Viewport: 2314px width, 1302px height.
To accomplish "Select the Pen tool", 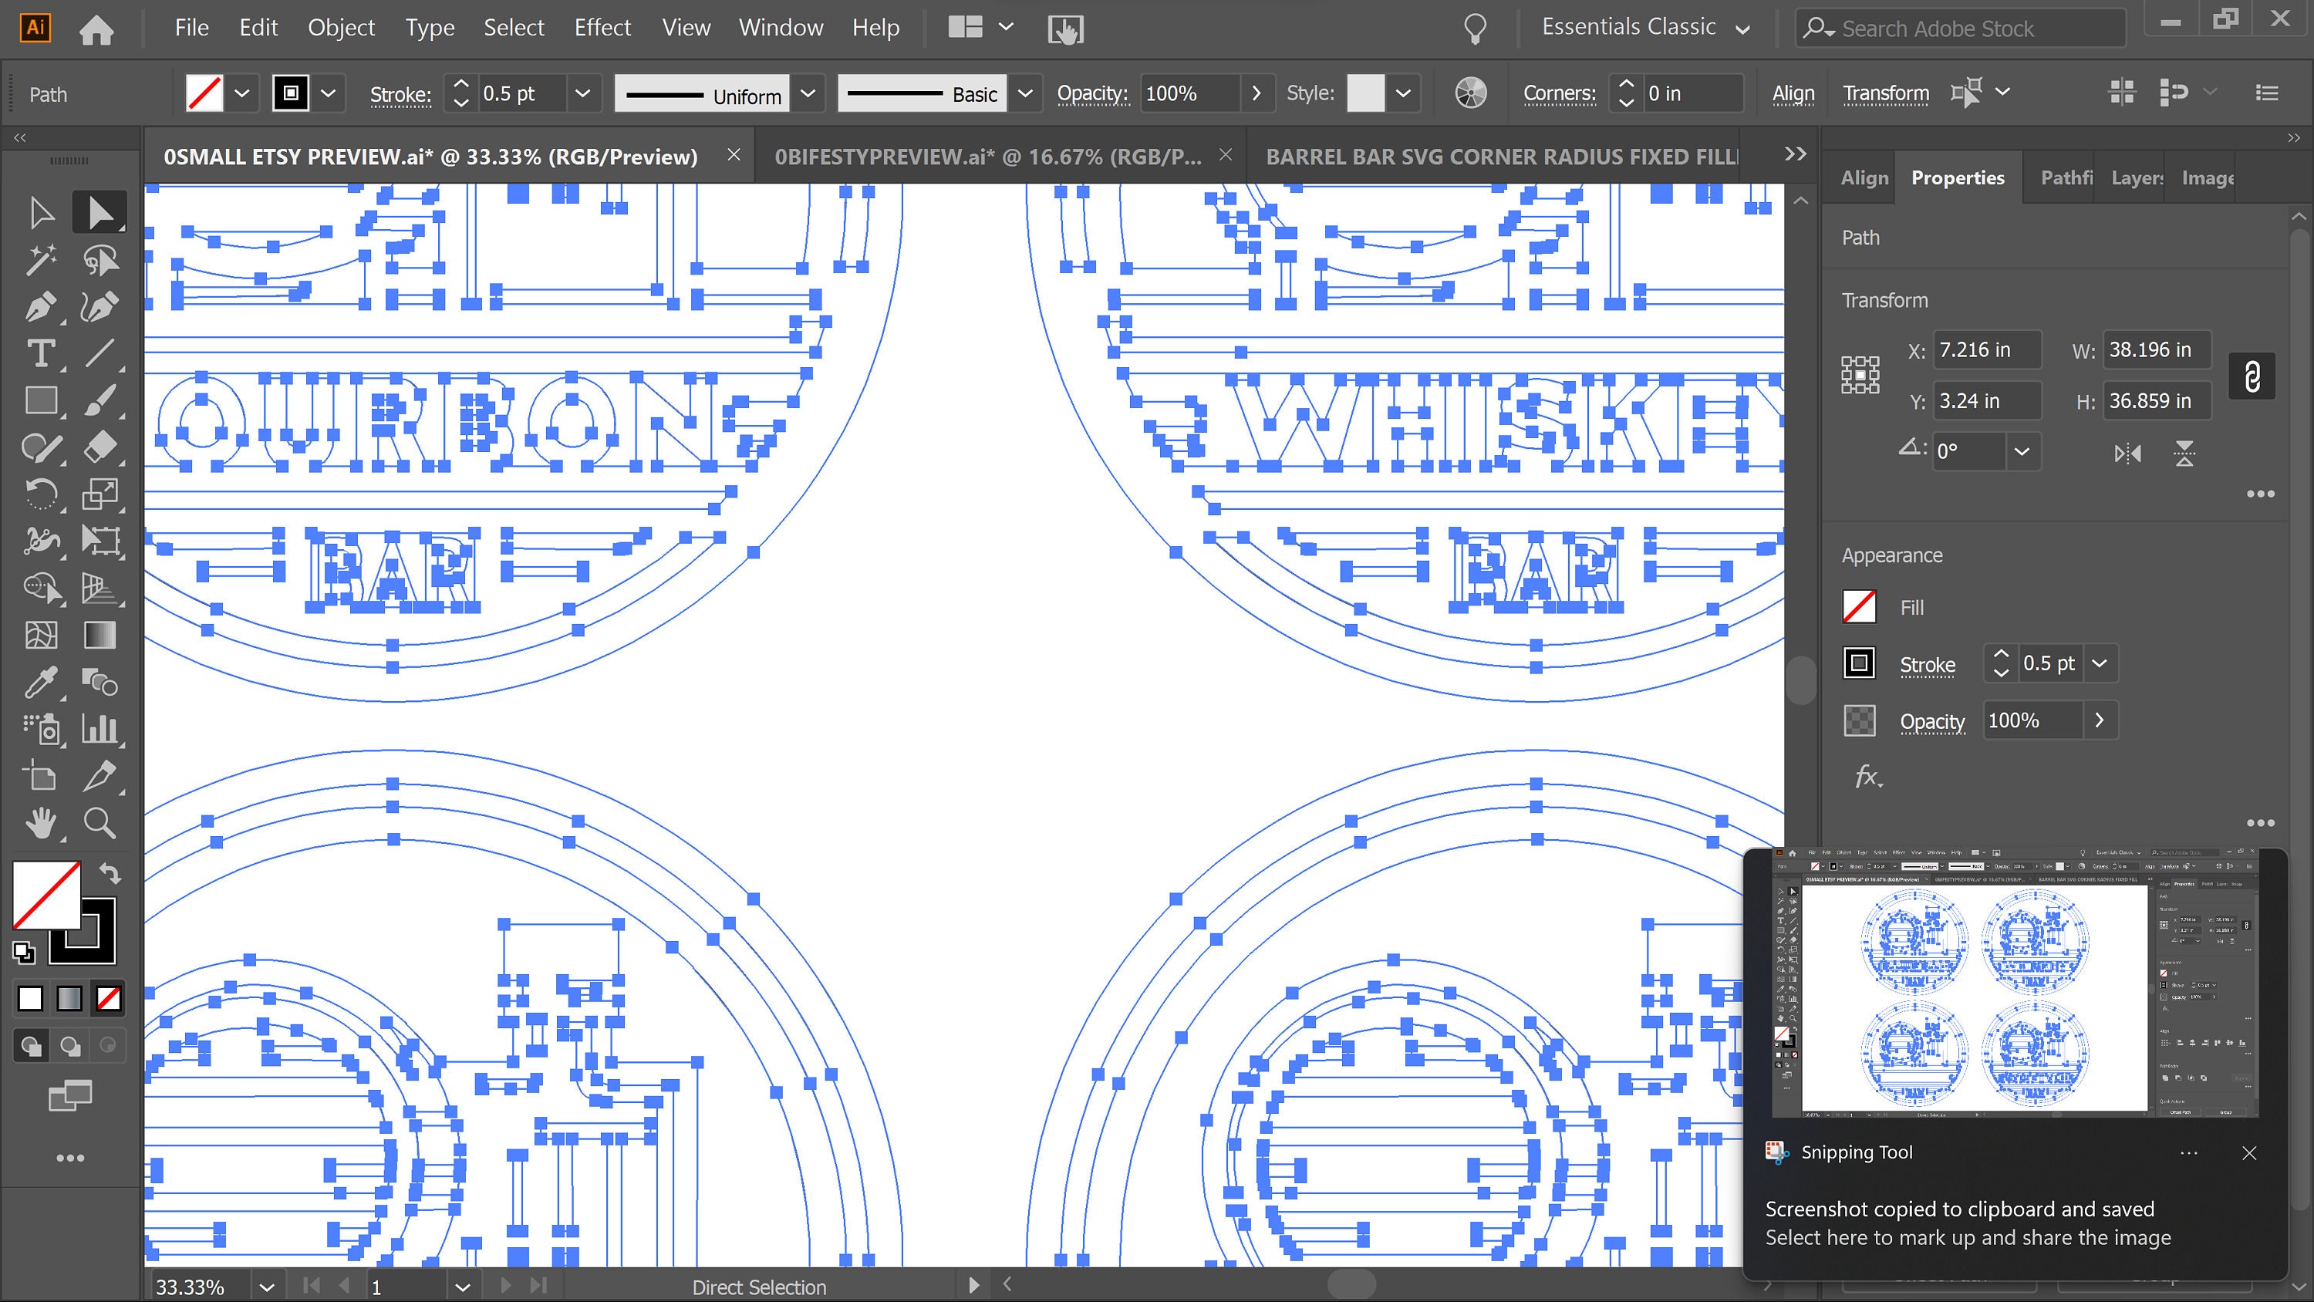I will 40,307.
